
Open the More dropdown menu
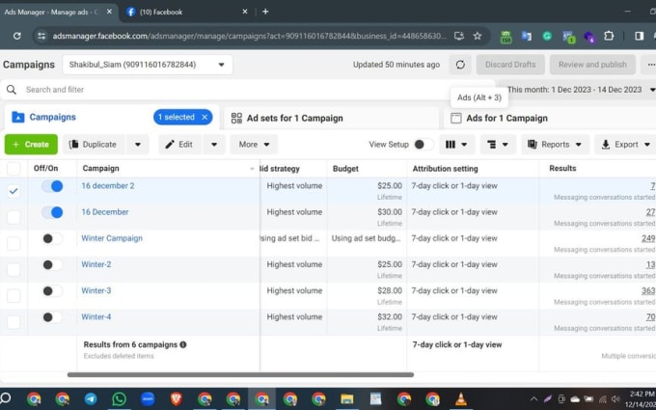coord(254,145)
